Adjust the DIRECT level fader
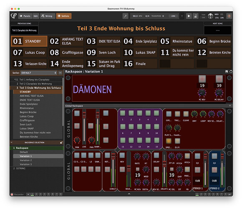Image resolution: width=242 pixels, height=209 pixels. [x=113, y=170]
